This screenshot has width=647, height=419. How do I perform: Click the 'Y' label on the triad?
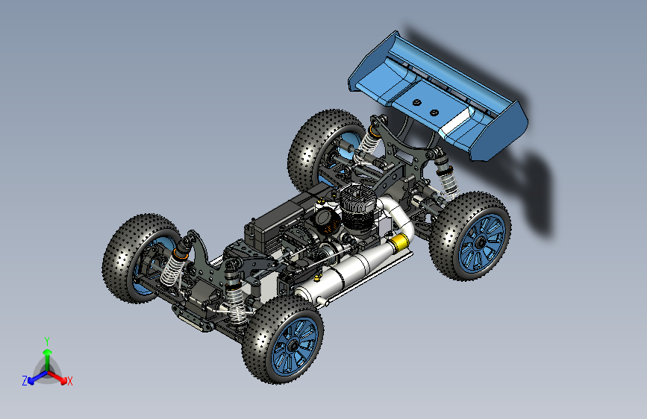pyautogui.click(x=47, y=341)
